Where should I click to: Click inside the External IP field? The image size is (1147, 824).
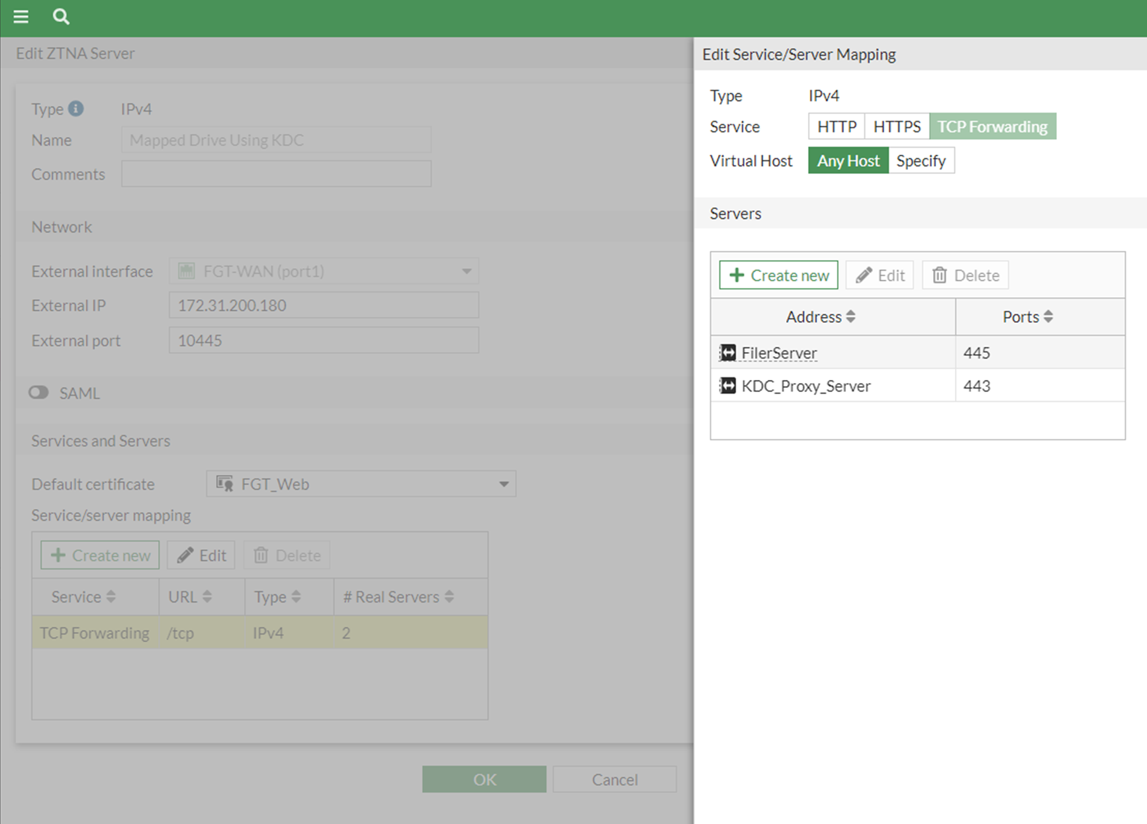323,305
